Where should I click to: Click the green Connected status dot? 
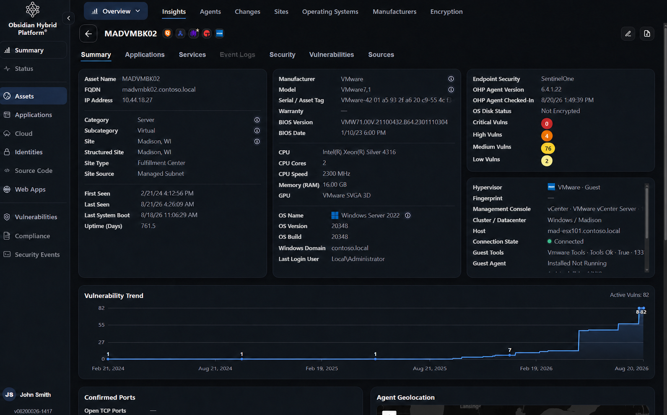[549, 241]
